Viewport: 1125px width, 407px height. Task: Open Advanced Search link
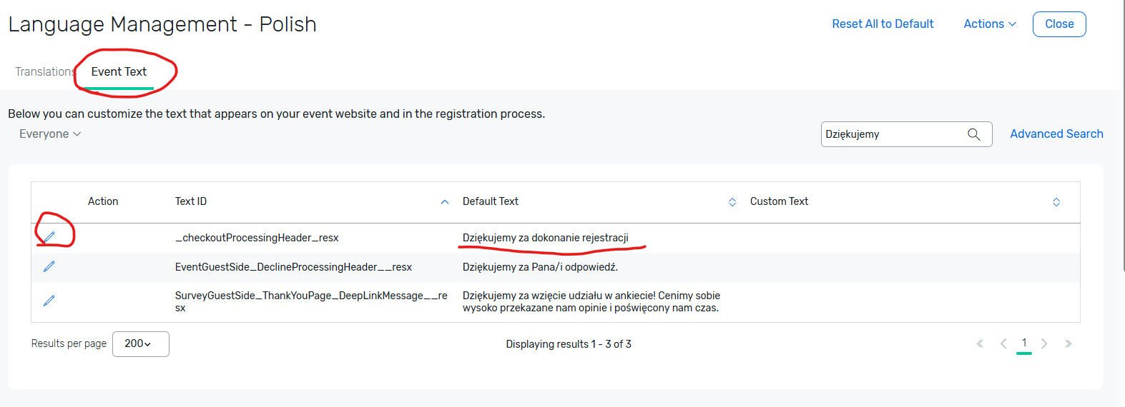(1056, 134)
